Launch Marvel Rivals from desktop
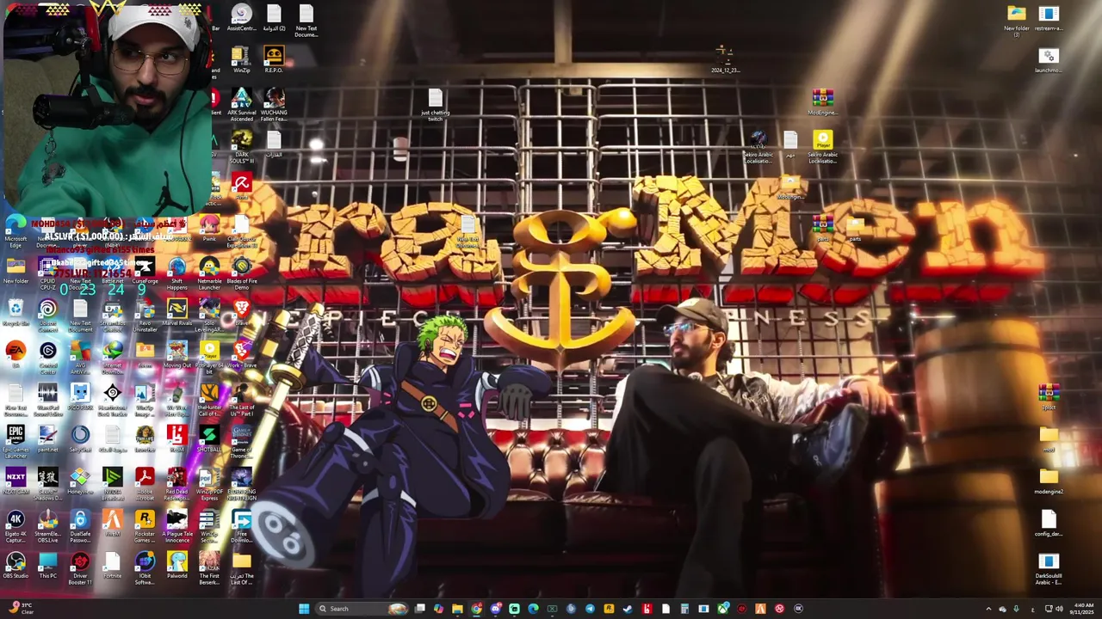 pyautogui.click(x=176, y=313)
